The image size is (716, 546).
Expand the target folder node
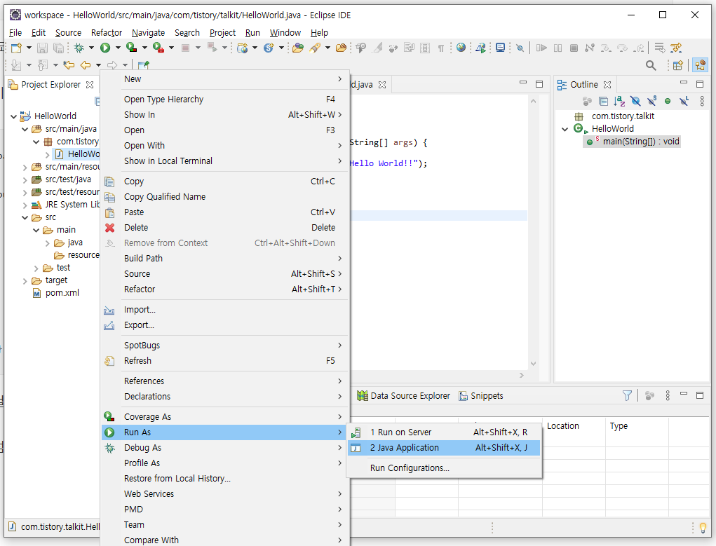[x=25, y=281]
